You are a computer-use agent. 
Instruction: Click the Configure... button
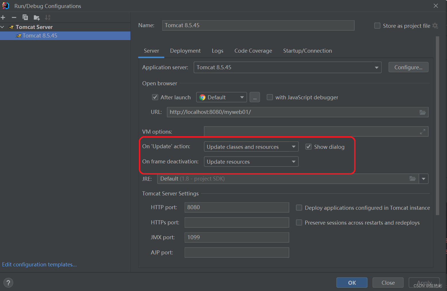tap(409, 67)
